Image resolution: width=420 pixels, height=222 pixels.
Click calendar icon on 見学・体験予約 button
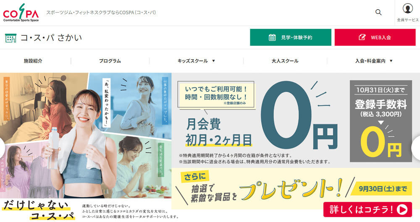point(272,37)
